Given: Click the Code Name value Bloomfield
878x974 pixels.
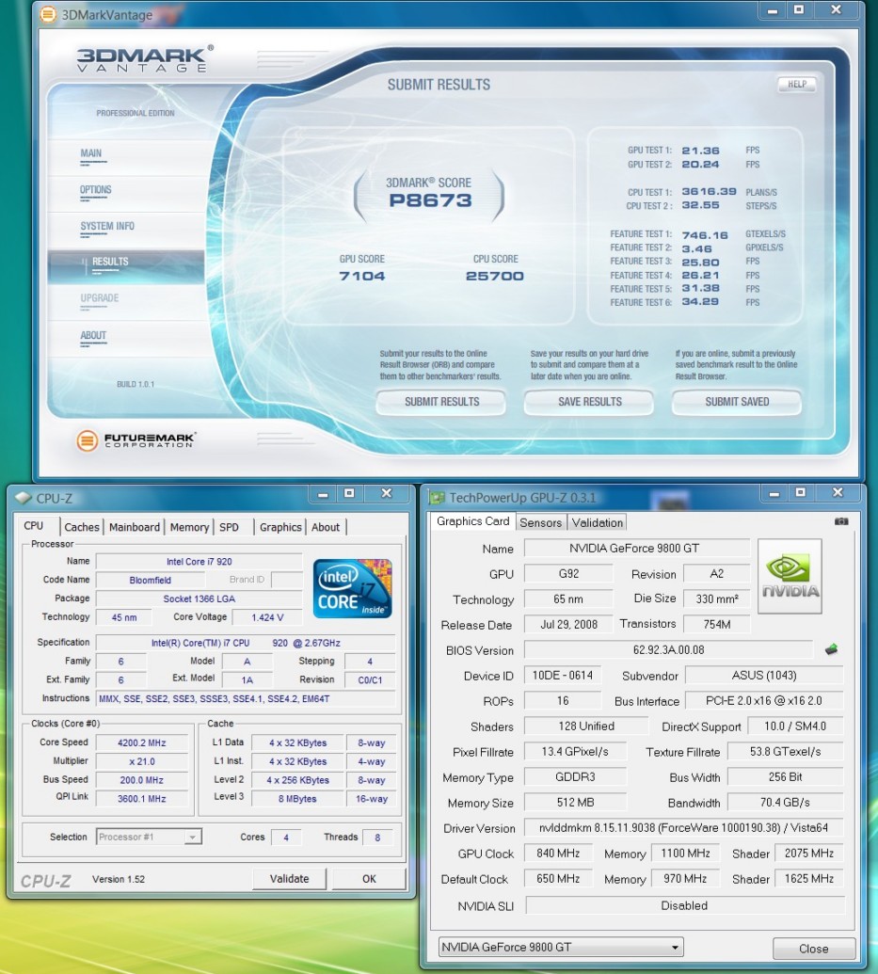Looking at the screenshot, I should click(x=150, y=581).
